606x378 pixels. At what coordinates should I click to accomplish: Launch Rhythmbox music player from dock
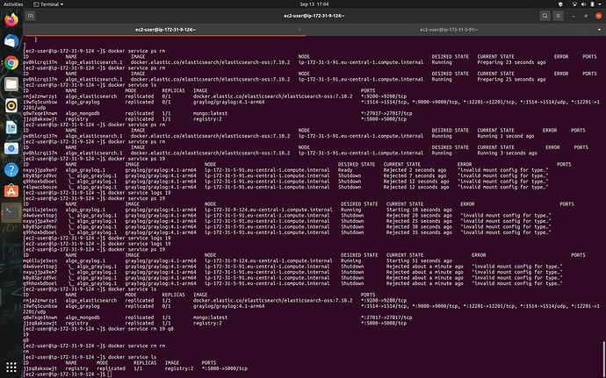click(11, 105)
